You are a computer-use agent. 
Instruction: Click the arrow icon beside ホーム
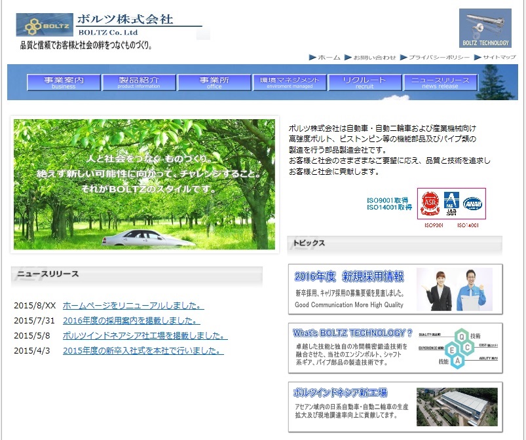[312, 58]
